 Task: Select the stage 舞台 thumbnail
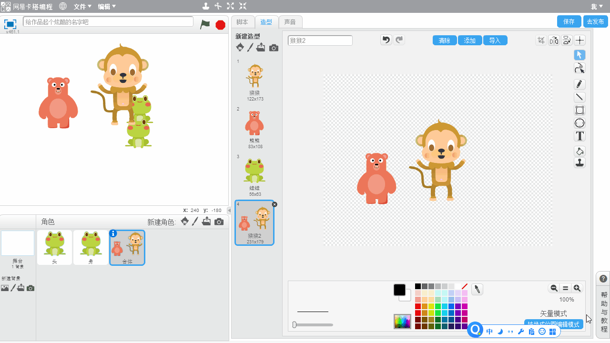[18, 243]
